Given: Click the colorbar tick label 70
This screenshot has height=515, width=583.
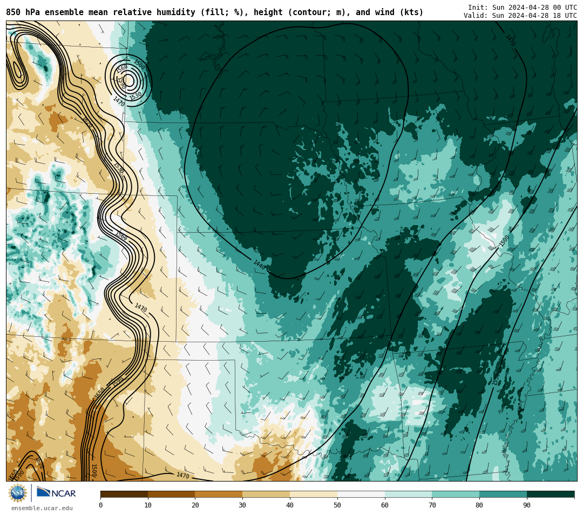Looking at the screenshot, I should coord(432,505).
